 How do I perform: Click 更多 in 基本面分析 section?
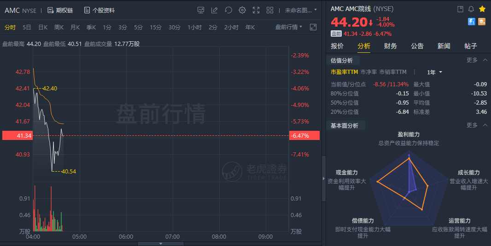click(472, 125)
